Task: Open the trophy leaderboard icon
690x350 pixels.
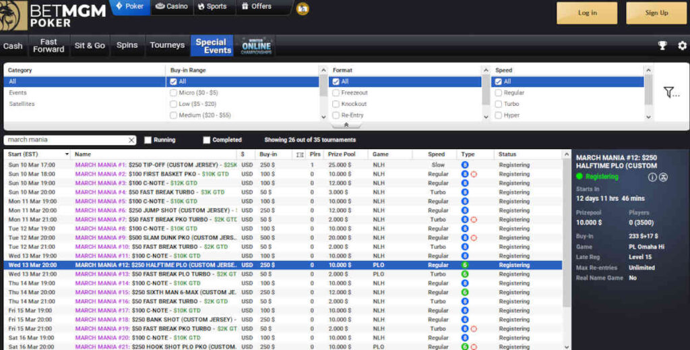Action: 662,45
